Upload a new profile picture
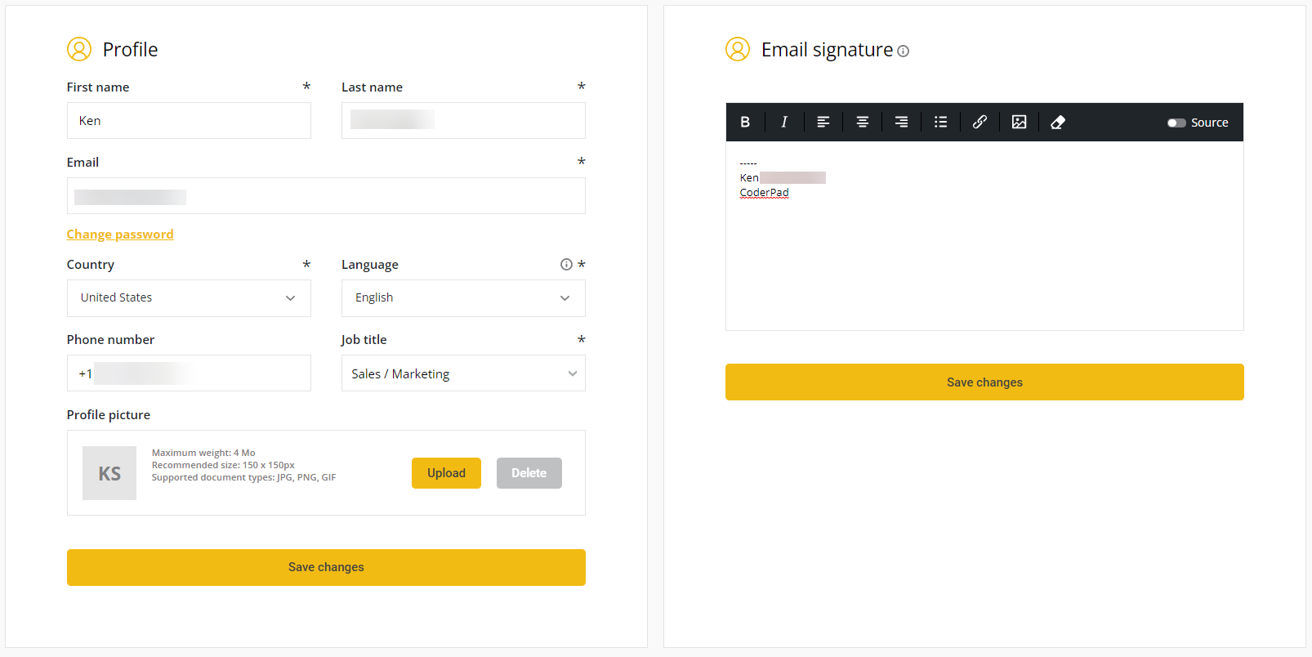 [446, 473]
